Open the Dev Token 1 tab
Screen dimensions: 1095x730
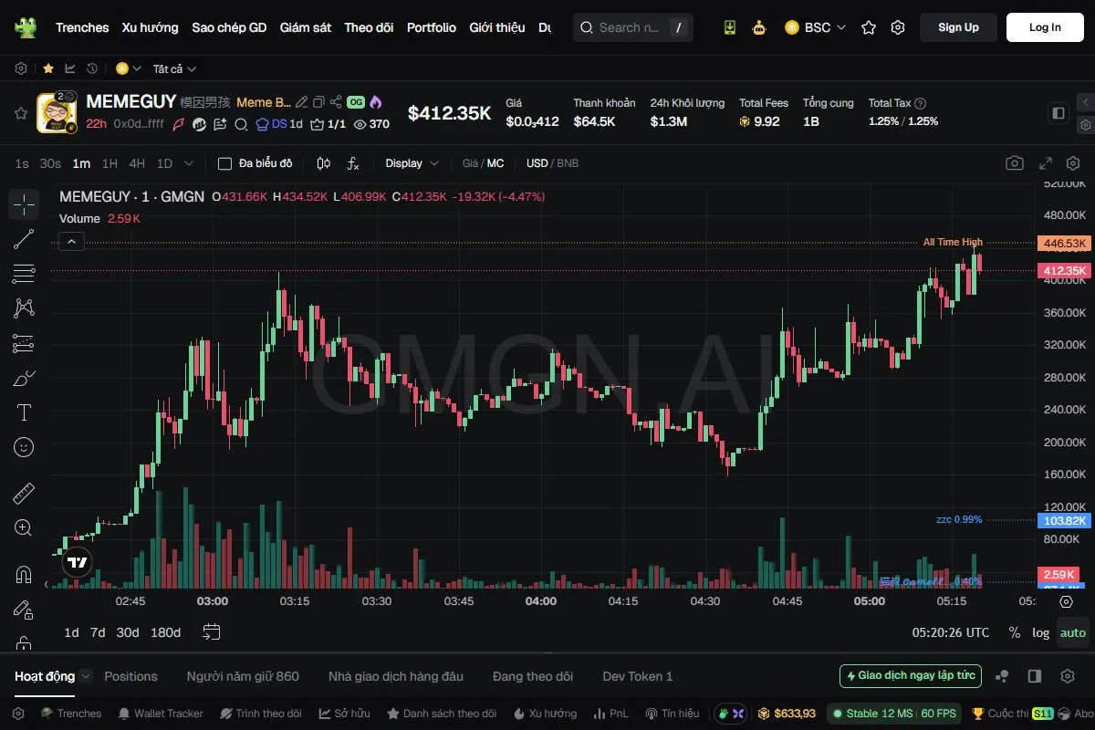coord(638,676)
